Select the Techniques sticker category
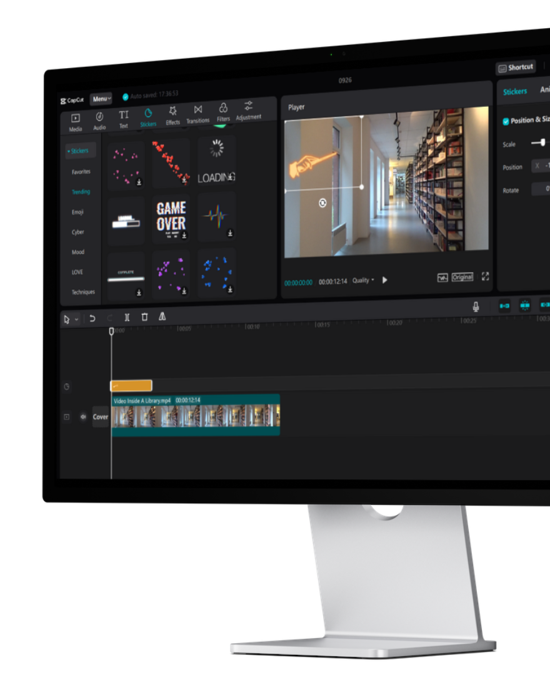Image resolution: width=550 pixels, height=675 pixels. tap(83, 292)
